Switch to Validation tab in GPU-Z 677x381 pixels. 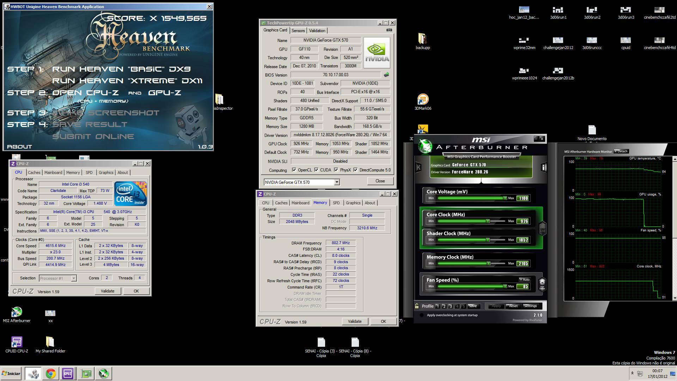coord(317,31)
